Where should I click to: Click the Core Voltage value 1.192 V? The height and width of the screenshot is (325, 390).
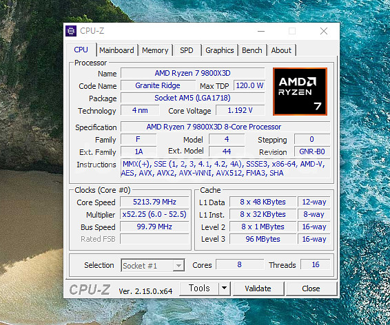[x=240, y=110]
